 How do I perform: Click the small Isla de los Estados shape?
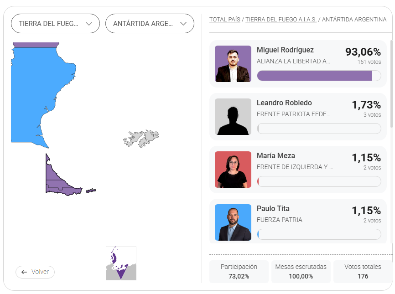[91, 191]
